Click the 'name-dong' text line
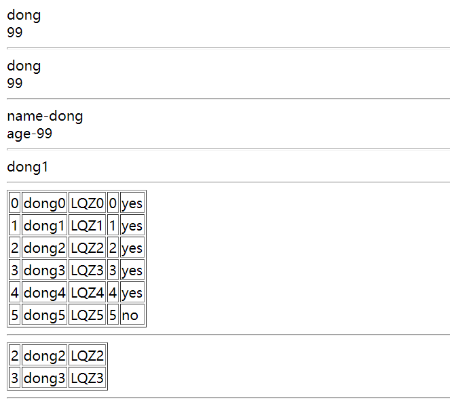 pos(45,116)
